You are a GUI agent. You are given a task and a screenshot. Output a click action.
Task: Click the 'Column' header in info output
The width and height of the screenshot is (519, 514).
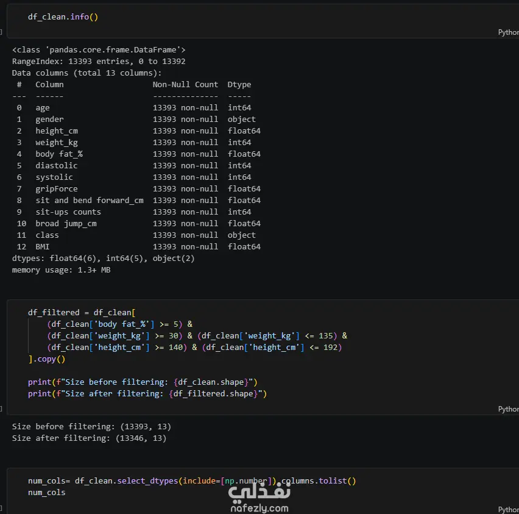click(49, 85)
